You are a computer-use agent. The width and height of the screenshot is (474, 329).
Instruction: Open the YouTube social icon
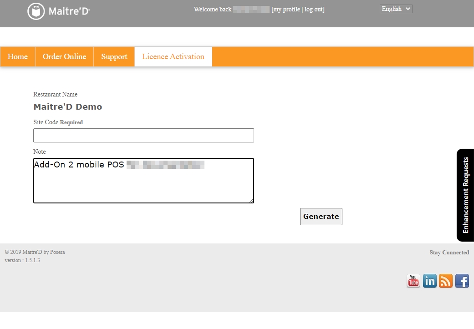point(413,281)
